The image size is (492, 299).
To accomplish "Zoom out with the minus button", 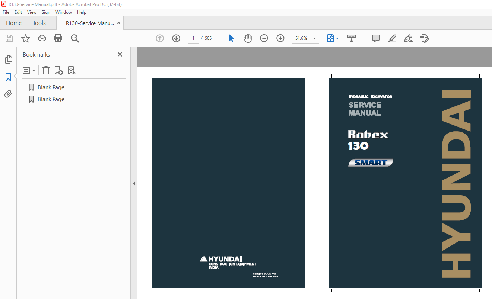I will [264, 38].
